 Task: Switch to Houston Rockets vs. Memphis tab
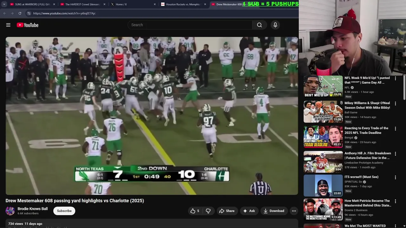point(184,4)
